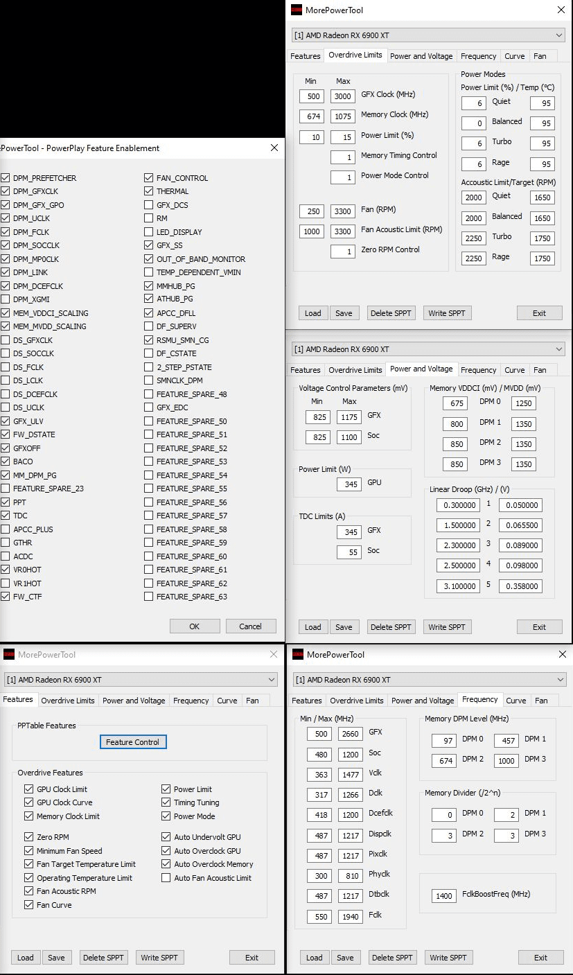Click the Power Limit (%) max field
Viewport: 573px width, 975px height.
[343, 137]
